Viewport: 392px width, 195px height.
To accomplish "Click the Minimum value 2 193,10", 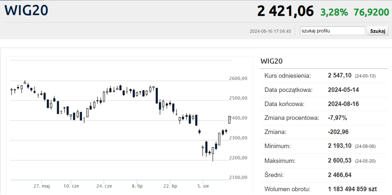I will [339, 146].
